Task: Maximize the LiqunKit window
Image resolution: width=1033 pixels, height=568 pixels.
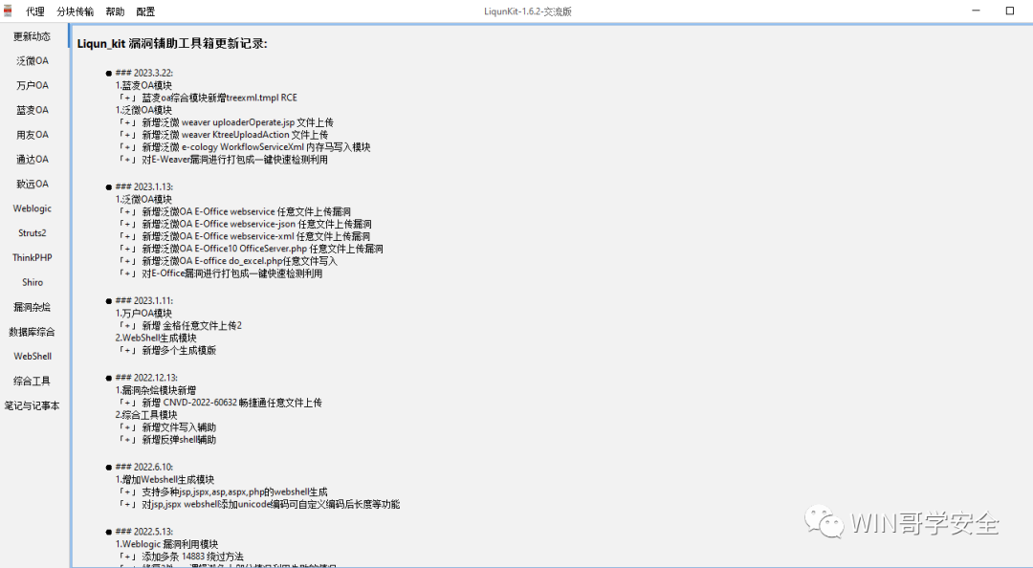Action: [1009, 11]
